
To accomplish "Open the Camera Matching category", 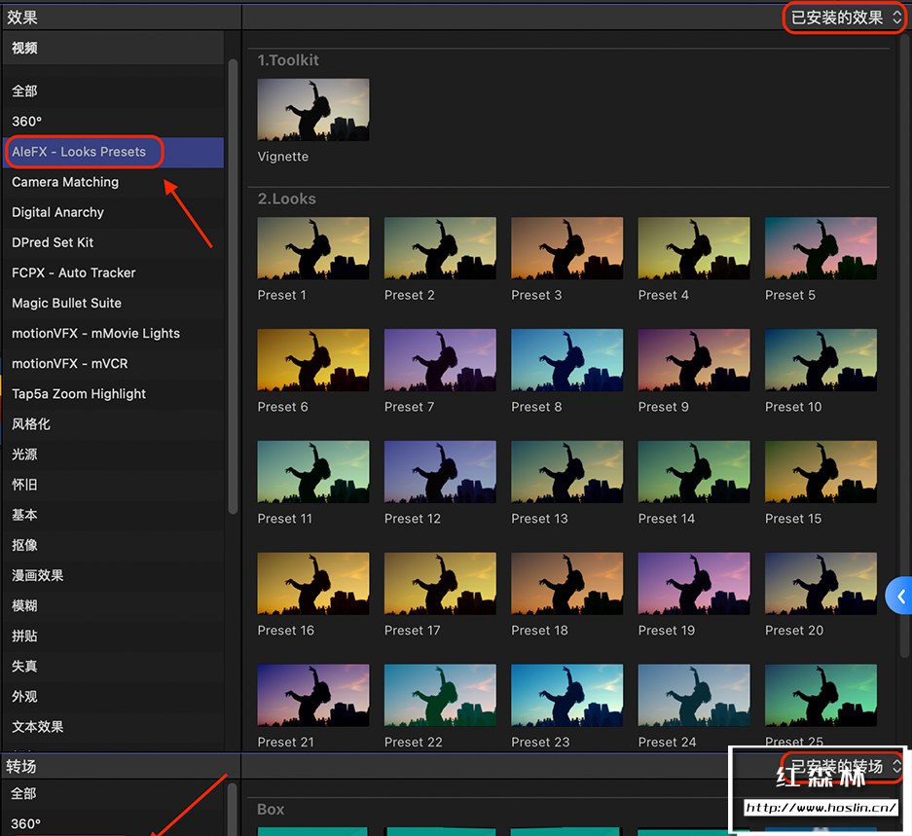I will [x=113, y=182].
